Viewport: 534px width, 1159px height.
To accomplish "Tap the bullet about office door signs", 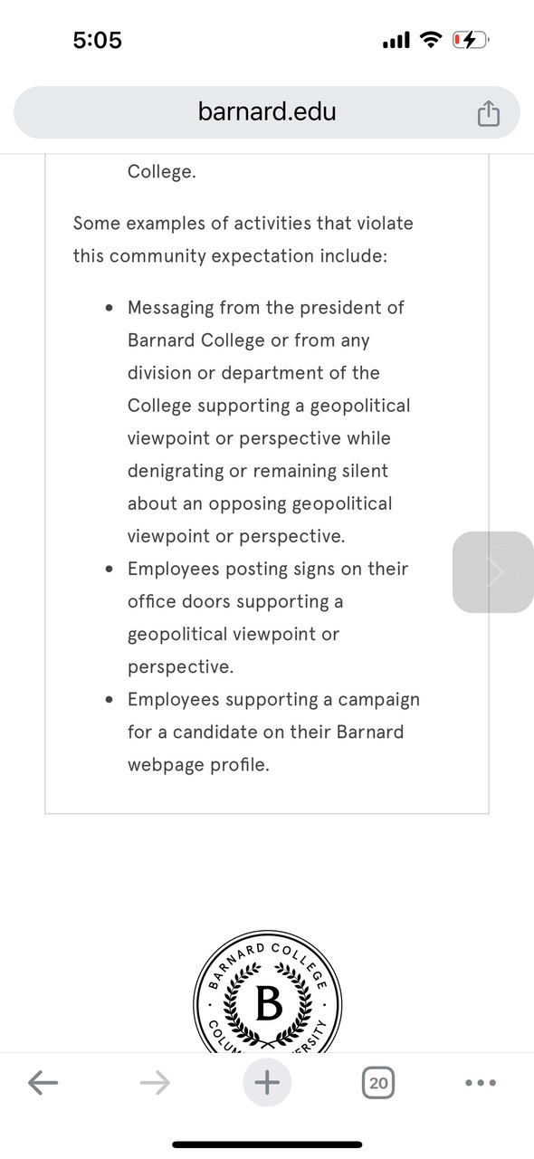I will [x=268, y=618].
